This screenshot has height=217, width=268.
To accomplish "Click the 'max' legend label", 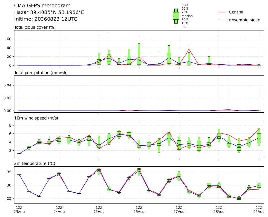I will pyautogui.click(x=185, y=5).
